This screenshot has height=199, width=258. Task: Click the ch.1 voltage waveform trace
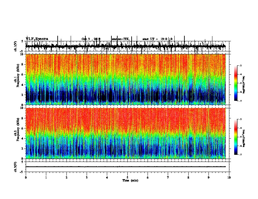coord(125,46)
